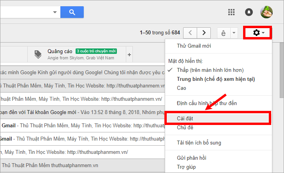Click the tag icon on the Quảng cáo tab

click(x=38, y=54)
